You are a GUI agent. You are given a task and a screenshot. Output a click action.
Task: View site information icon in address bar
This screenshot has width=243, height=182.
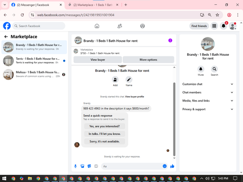(x=33, y=15)
